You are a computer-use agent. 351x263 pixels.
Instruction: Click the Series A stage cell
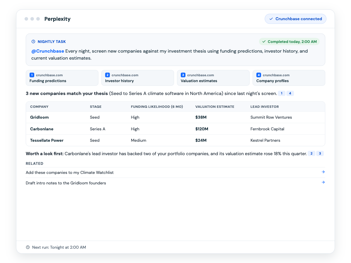point(97,129)
